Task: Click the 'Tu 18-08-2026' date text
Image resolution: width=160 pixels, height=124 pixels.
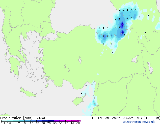Action: 106,118
